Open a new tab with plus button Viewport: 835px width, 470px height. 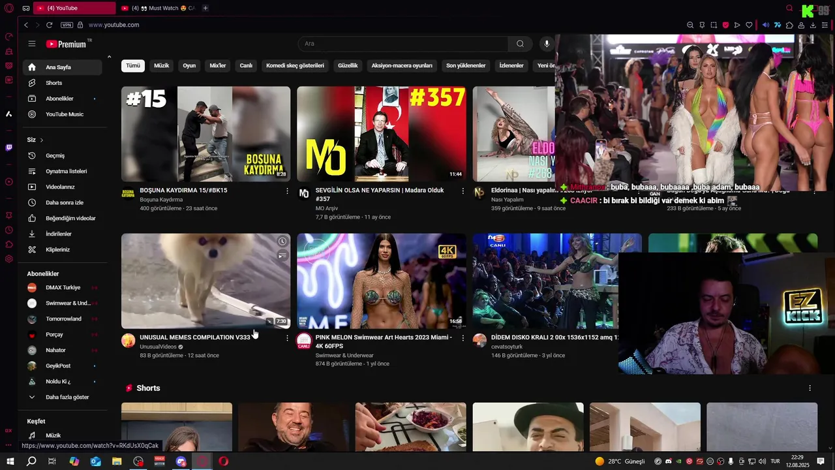coord(205,8)
